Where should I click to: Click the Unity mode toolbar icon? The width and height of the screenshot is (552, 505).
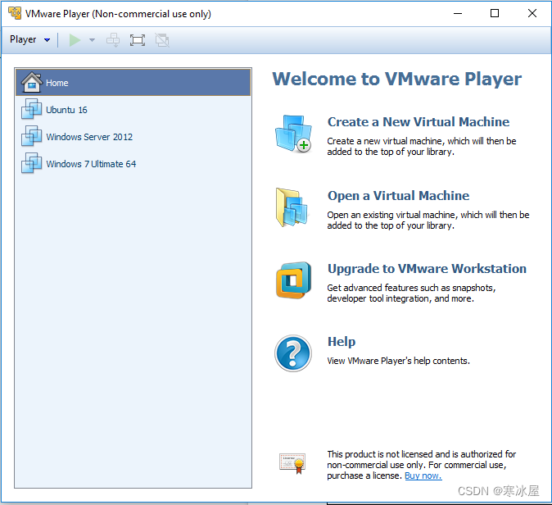point(162,40)
